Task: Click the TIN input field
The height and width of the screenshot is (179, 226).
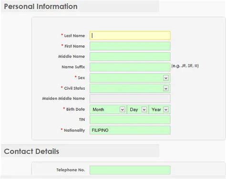Action: click(130, 119)
